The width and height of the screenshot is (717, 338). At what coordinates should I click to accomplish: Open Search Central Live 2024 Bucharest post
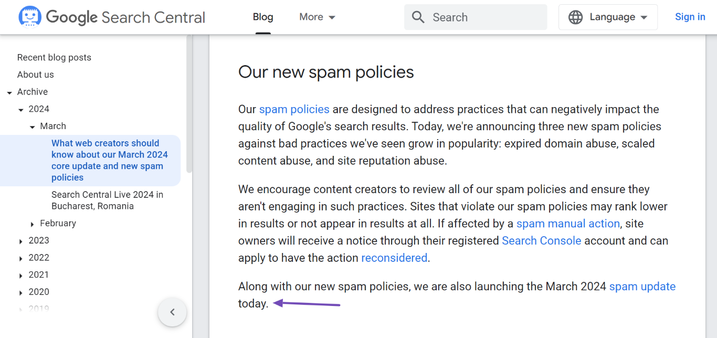pyautogui.click(x=107, y=200)
